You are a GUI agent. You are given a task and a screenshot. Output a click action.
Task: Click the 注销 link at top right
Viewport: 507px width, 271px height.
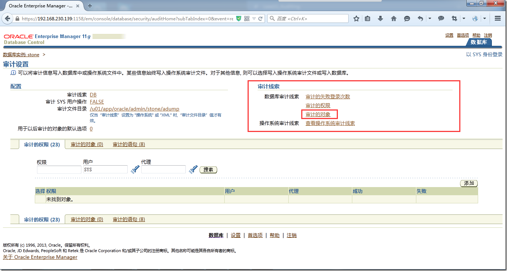[x=488, y=35]
